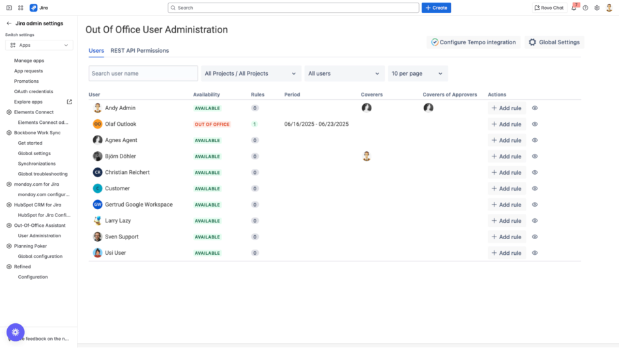Expand the All users dropdown
This screenshot has height=348, width=619.
(344, 74)
